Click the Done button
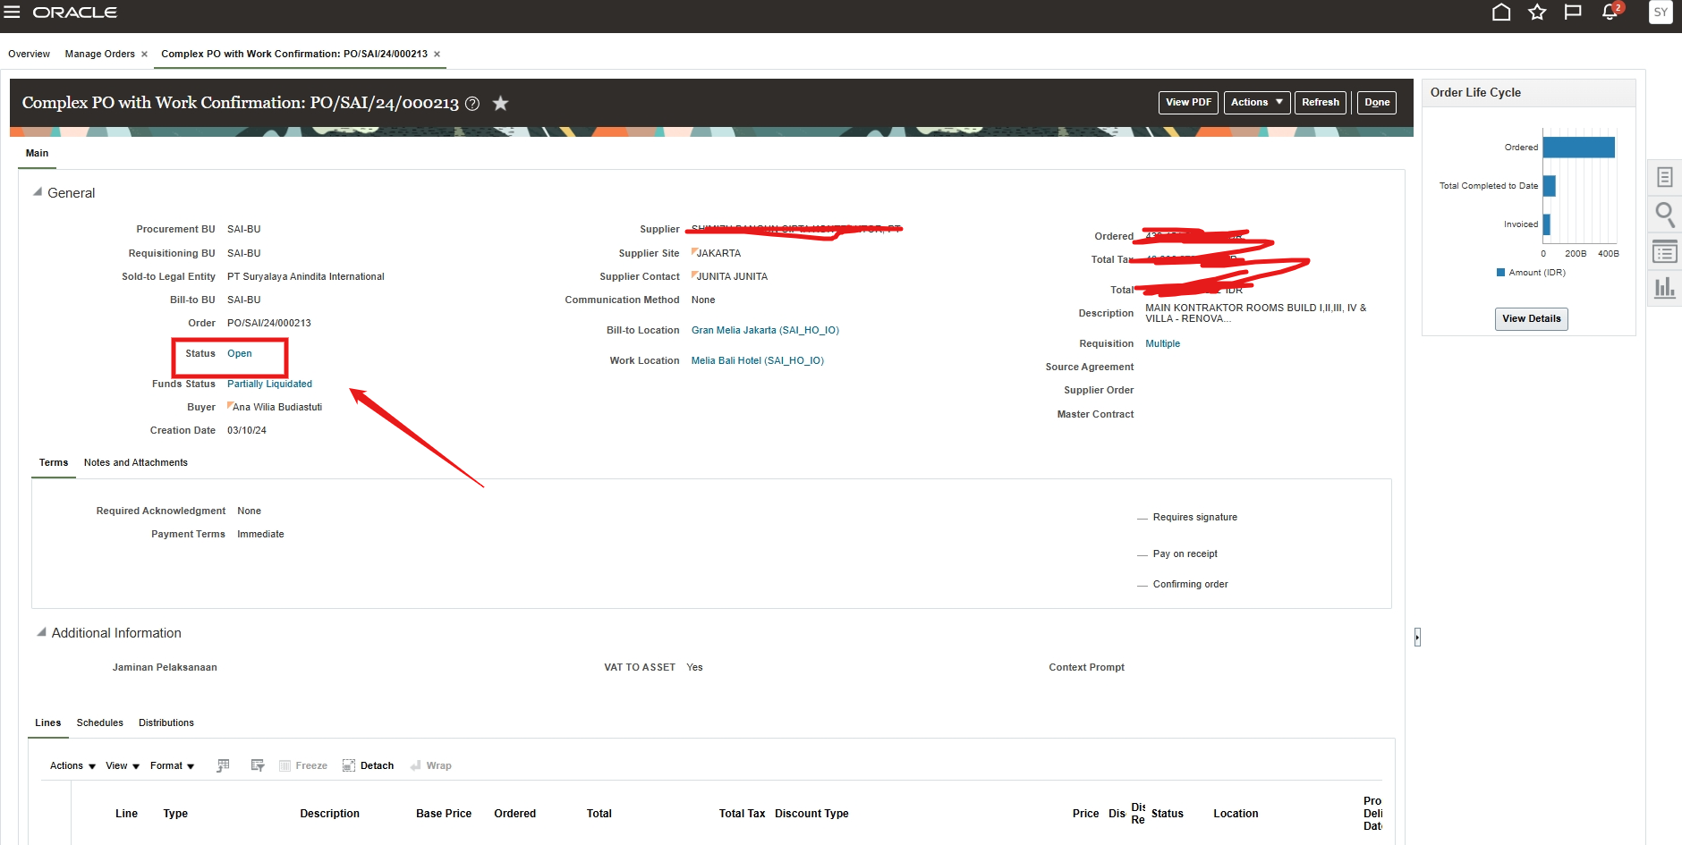1682x845 pixels. coord(1377,103)
